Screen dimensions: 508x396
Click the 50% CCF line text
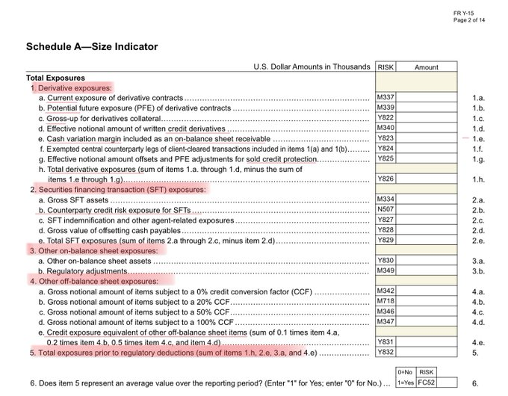tap(138, 312)
